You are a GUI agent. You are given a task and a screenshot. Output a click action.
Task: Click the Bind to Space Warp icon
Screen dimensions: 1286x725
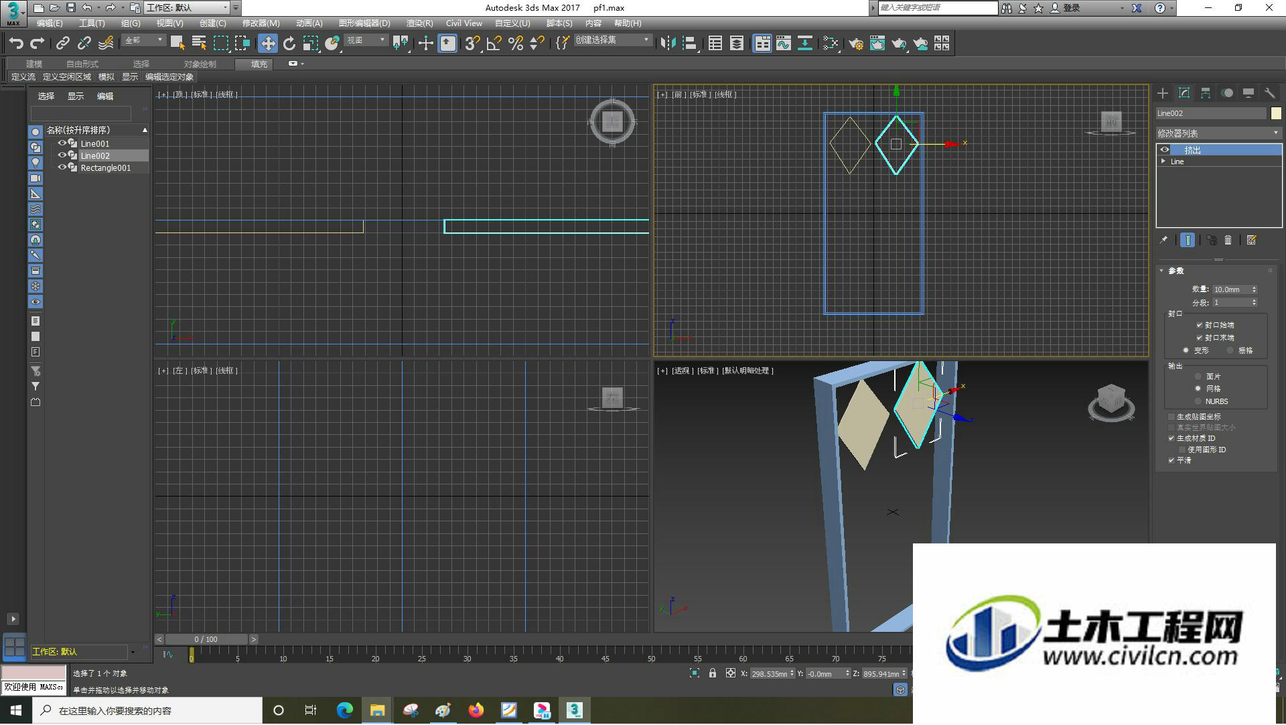(x=106, y=44)
